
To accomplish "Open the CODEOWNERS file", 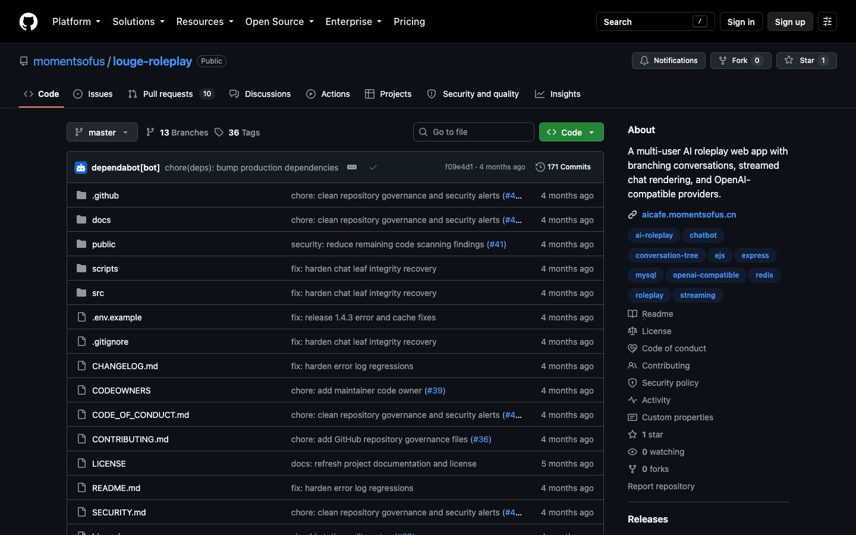I will pyautogui.click(x=121, y=391).
